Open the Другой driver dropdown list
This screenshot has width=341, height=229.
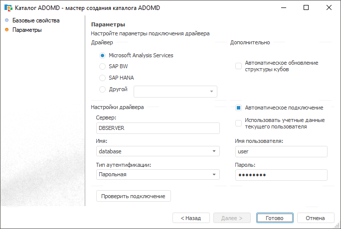tap(211, 92)
